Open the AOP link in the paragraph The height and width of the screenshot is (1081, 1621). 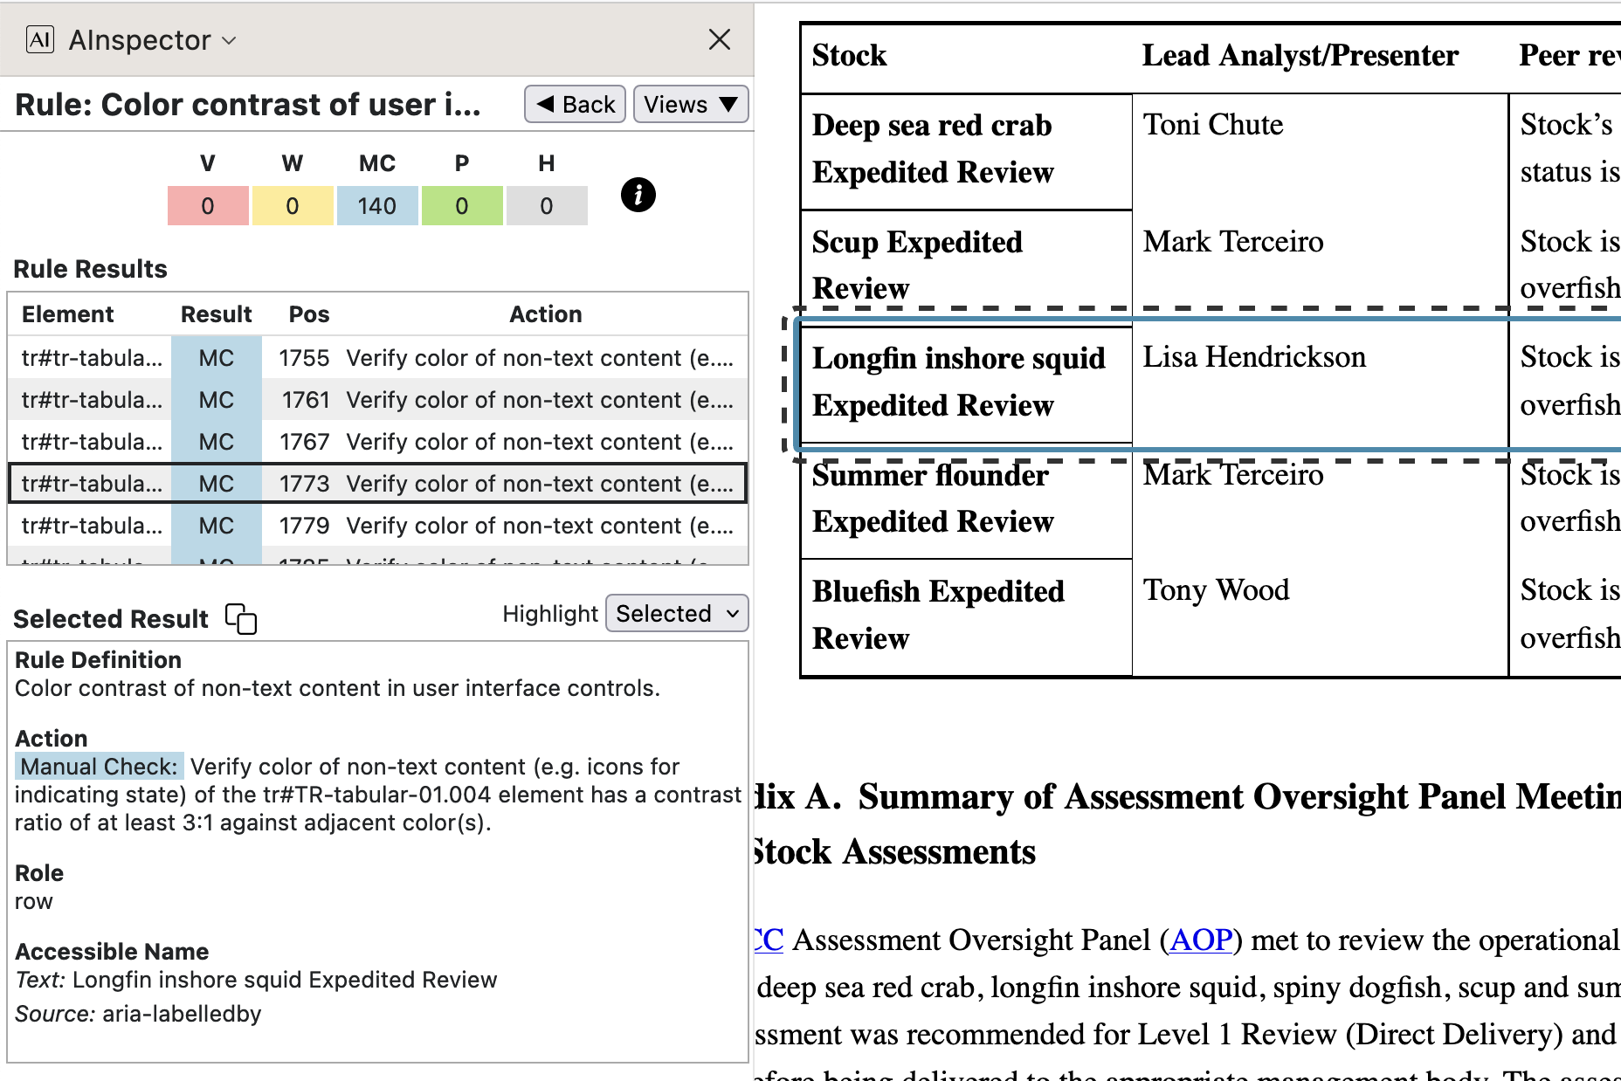click(1201, 940)
